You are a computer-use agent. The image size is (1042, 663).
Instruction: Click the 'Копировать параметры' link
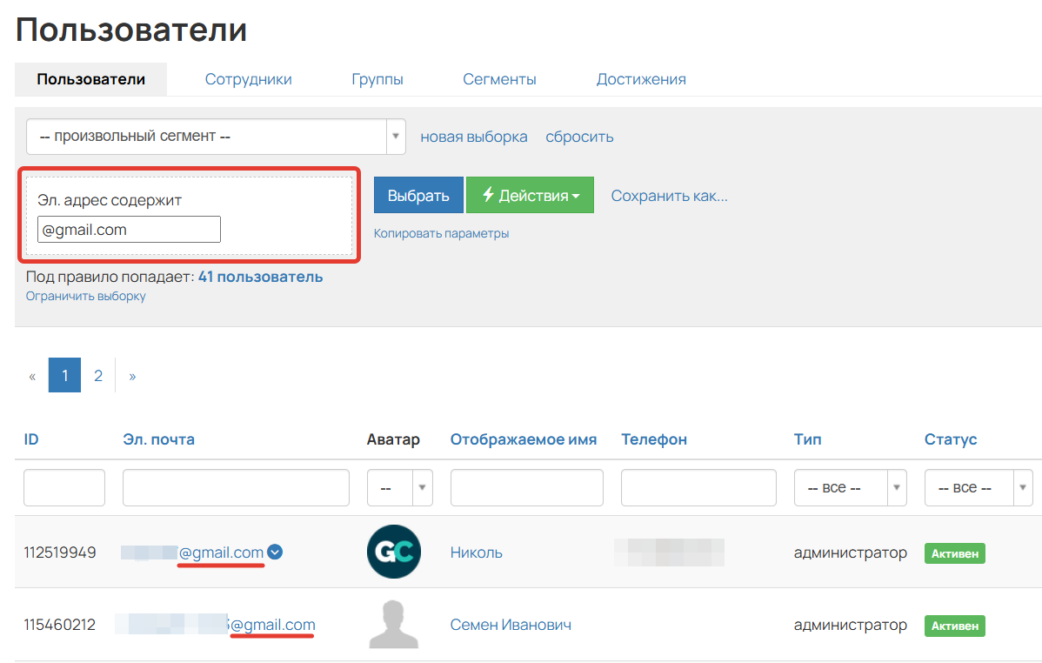(x=442, y=232)
